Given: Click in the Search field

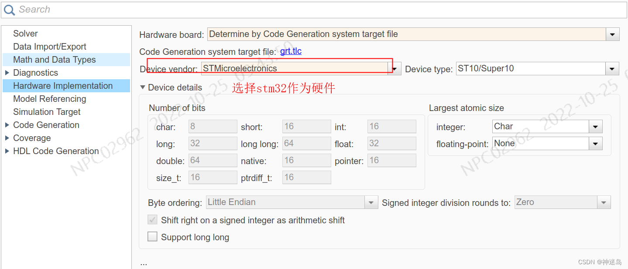Looking at the screenshot, I should (305, 10).
